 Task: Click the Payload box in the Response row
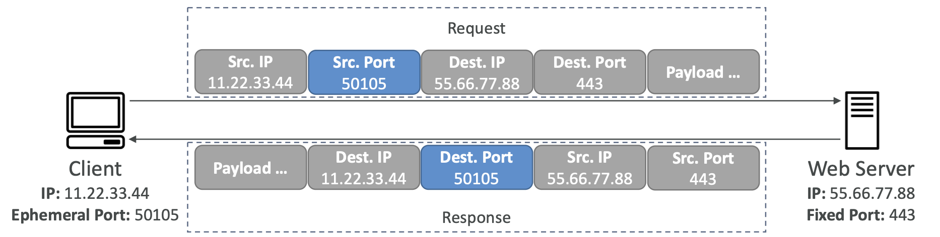250,168
